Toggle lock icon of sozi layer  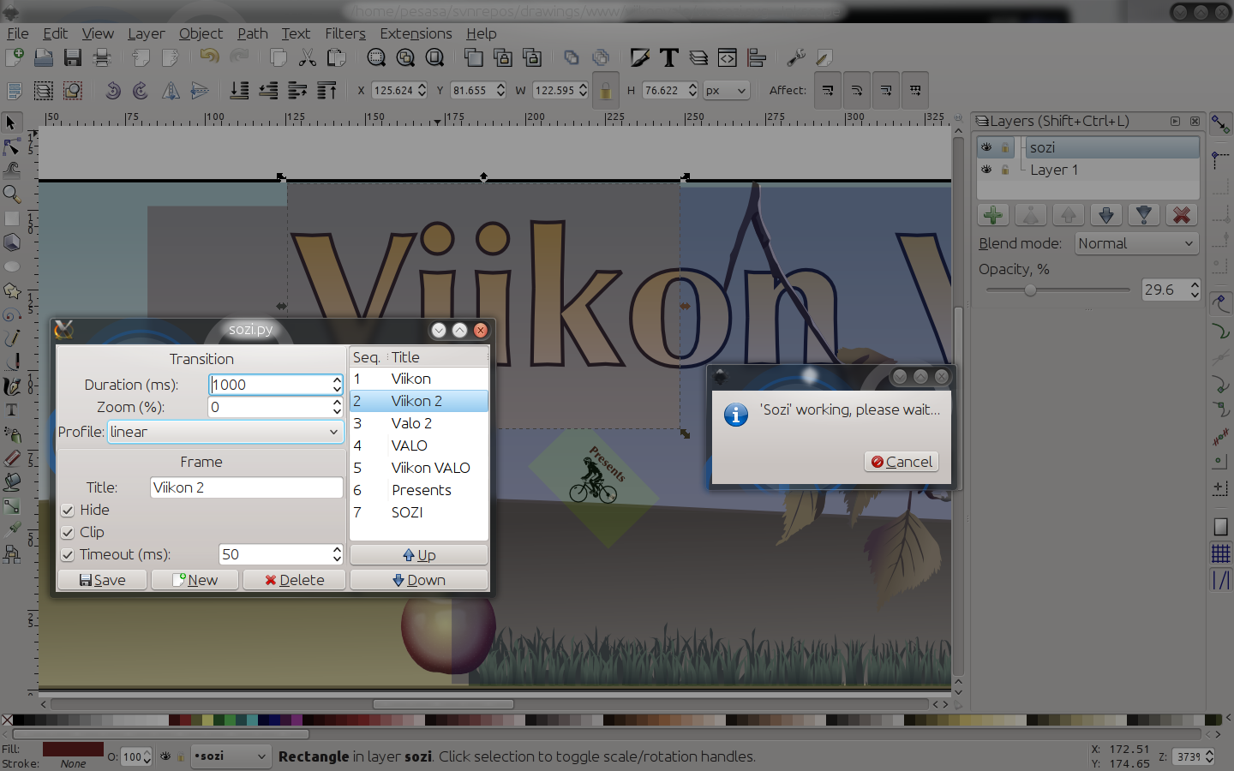click(x=1005, y=147)
